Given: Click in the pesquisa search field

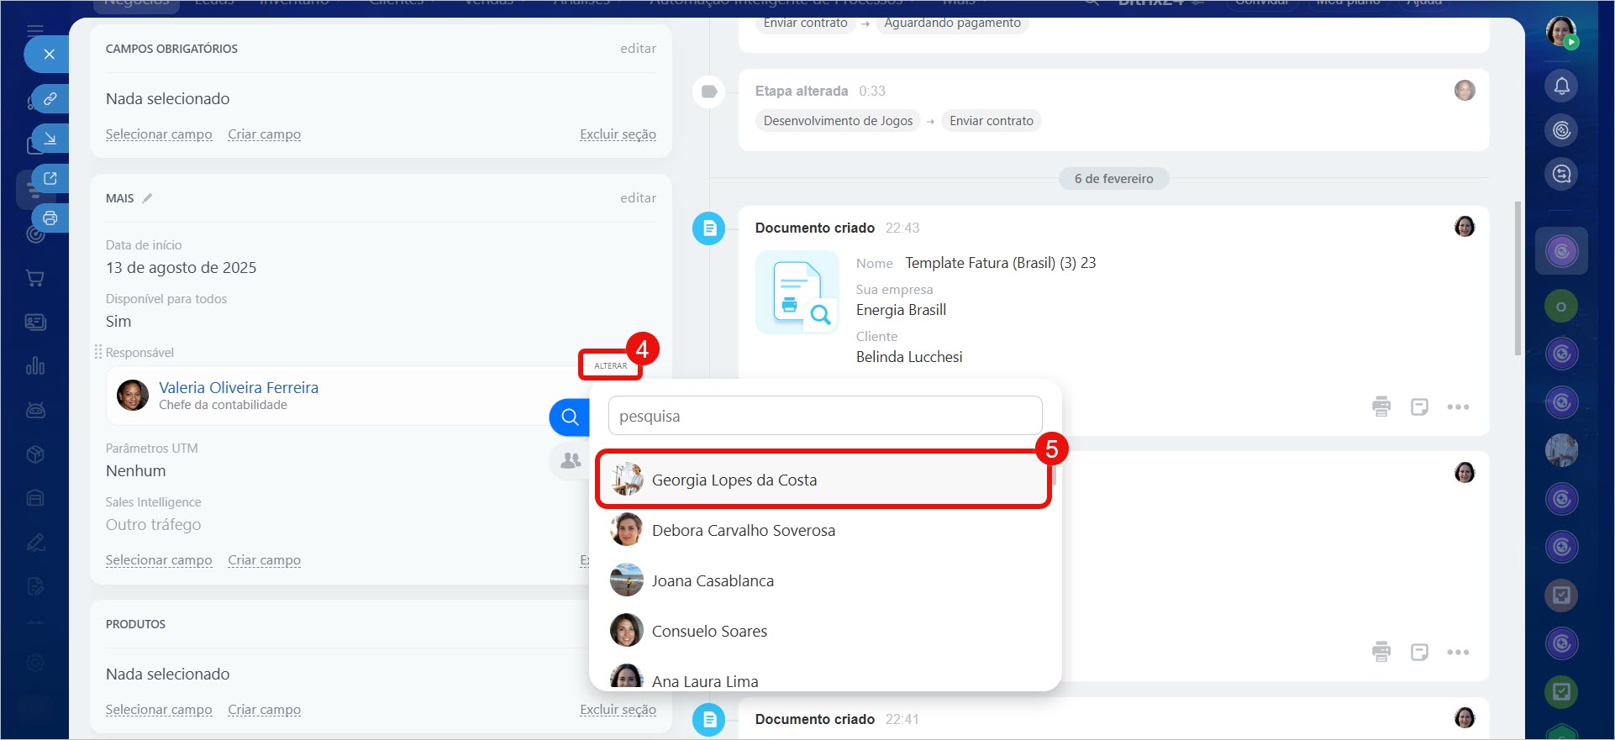Looking at the screenshot, I should pos(824,416).
